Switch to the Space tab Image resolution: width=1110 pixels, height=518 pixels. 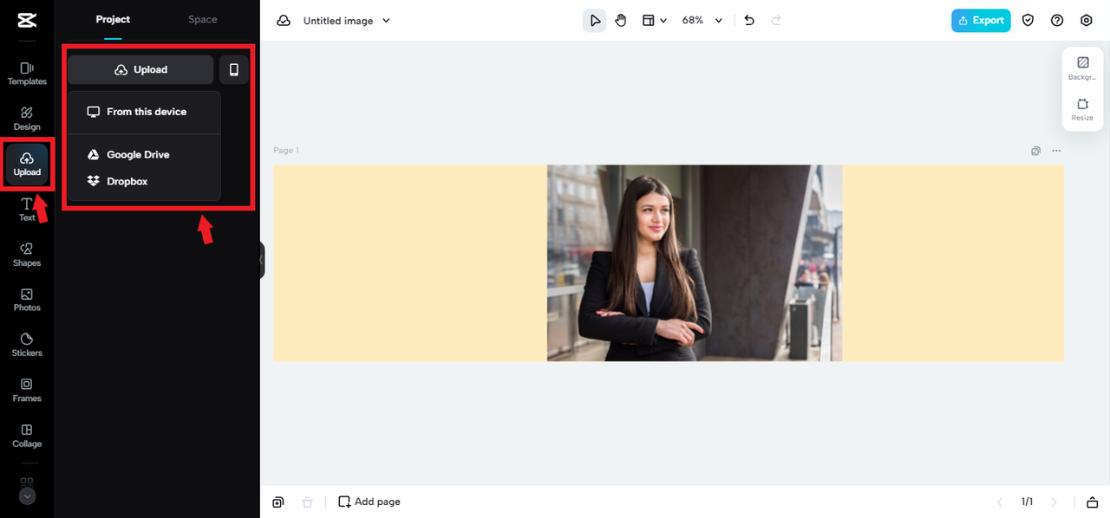pyautogui.click(x=203, y=19)
